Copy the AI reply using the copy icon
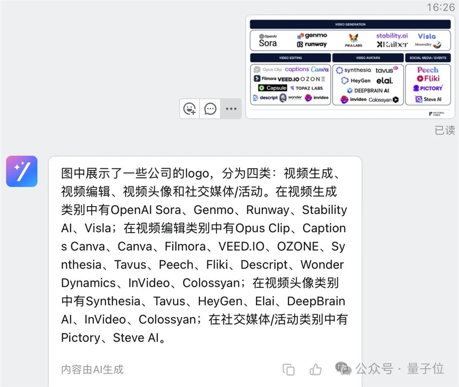Image resolution: width=459 pixels, height=387 pixels. click(288, 369)
